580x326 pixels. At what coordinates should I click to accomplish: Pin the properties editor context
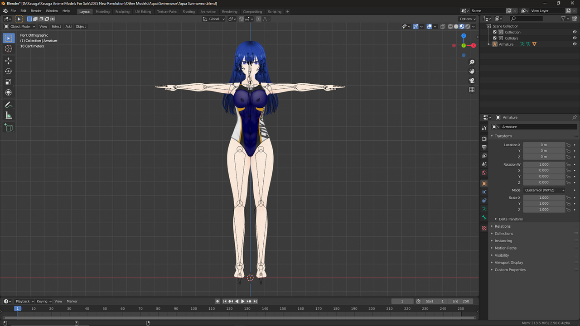click(x=575, y=117)
